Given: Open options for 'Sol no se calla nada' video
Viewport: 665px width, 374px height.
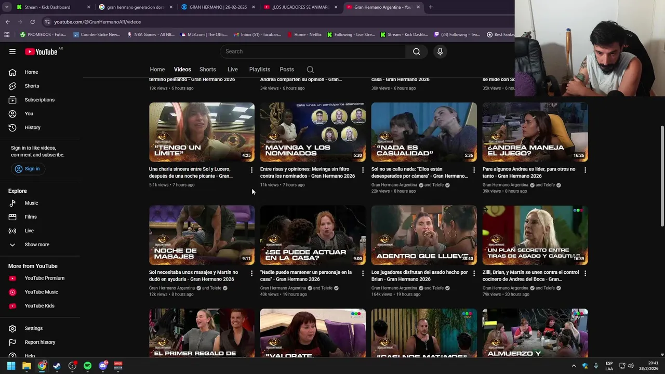Looking at the screenshot, I should pos(474,170).
